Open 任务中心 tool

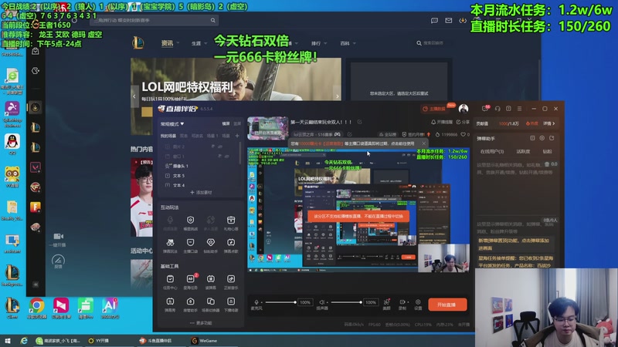pyautogui.click(x=170, y=281)
